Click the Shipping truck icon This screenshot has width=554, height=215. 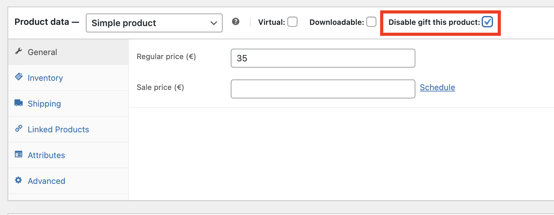tap(19, 103)
